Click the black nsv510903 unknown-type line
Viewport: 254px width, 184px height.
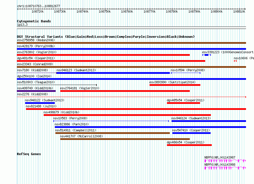[57, 85]
